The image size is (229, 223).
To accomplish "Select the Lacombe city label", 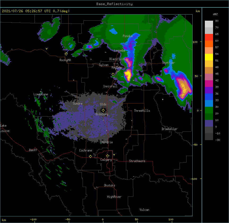I will [x=120, y=51].
